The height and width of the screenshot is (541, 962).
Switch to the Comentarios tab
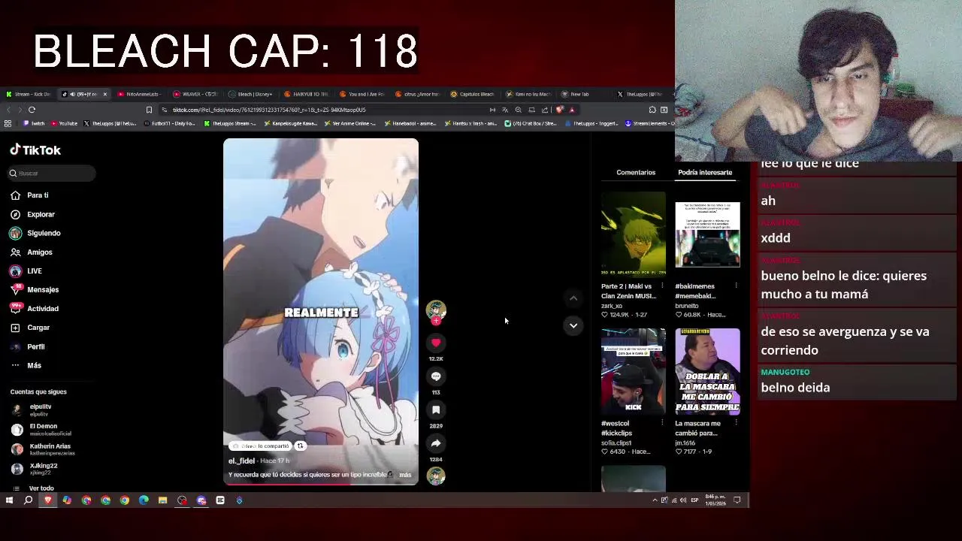(636, 173)
